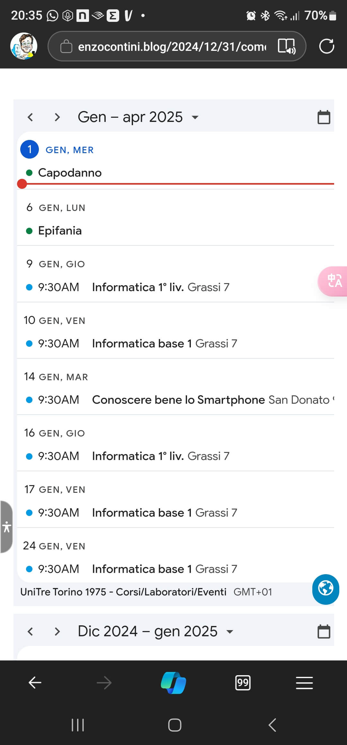Open the tabs counter showing 99
This screenshot has width=347, height=745.
pos(243,683)
